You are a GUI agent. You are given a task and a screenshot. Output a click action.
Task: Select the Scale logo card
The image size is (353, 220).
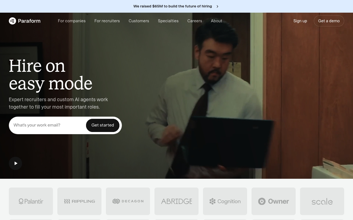pyautogui.click(x=322, y=201)
